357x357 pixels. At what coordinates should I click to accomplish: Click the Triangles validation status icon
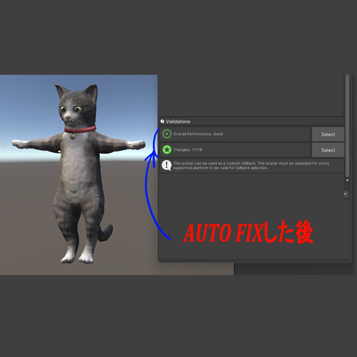click(168, 150)
